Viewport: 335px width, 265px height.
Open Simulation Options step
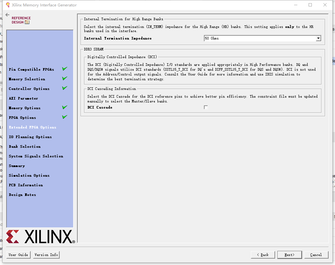pos(29,175)
